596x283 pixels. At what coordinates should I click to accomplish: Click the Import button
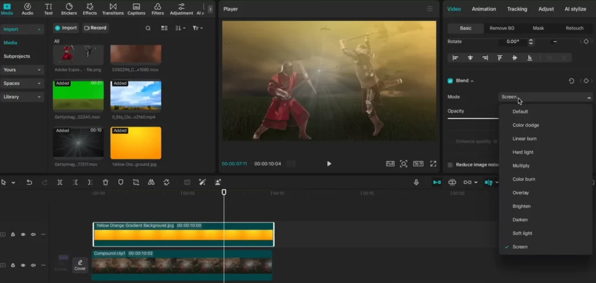click(66, 28)
